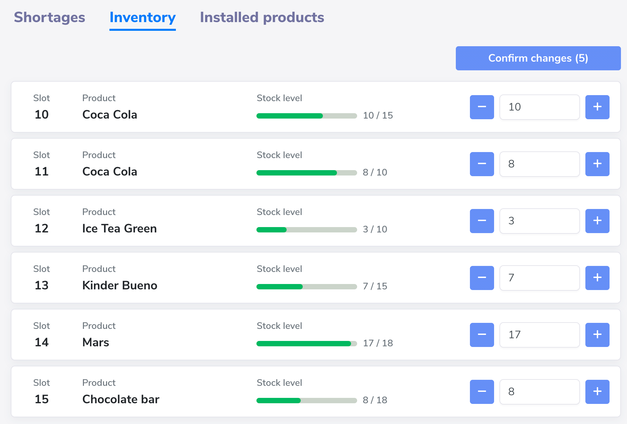
Task: Select the Inventory tab
Action: point(143,17)
